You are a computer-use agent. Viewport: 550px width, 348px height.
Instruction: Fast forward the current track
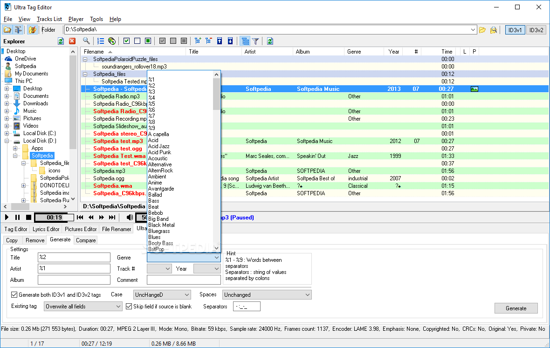101,217
